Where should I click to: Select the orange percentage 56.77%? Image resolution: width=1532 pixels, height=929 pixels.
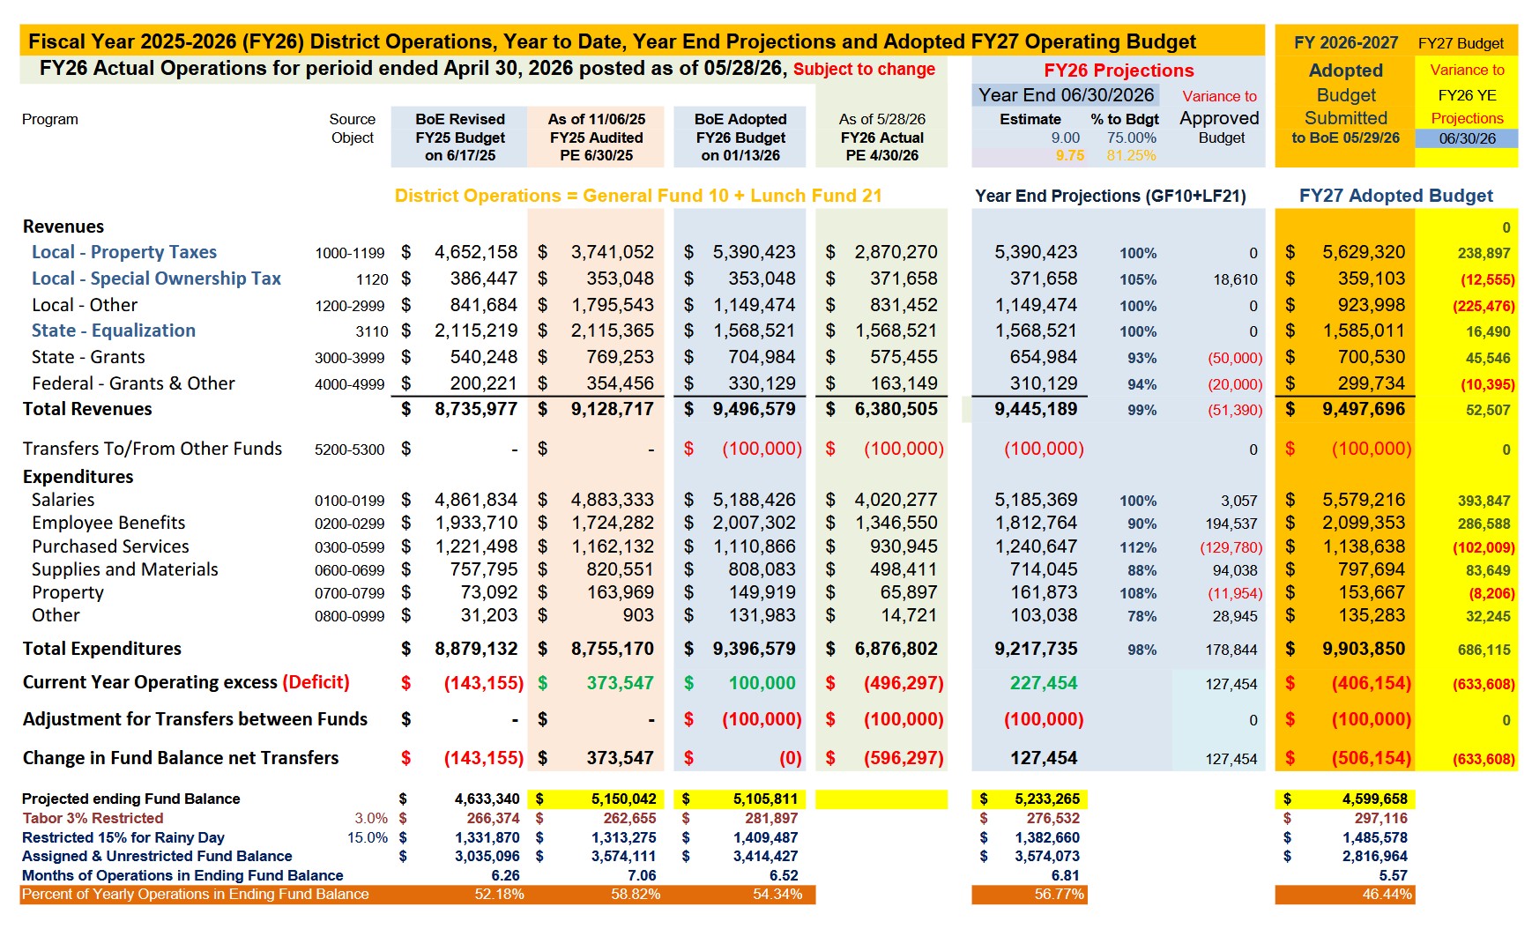point(1059,894)
